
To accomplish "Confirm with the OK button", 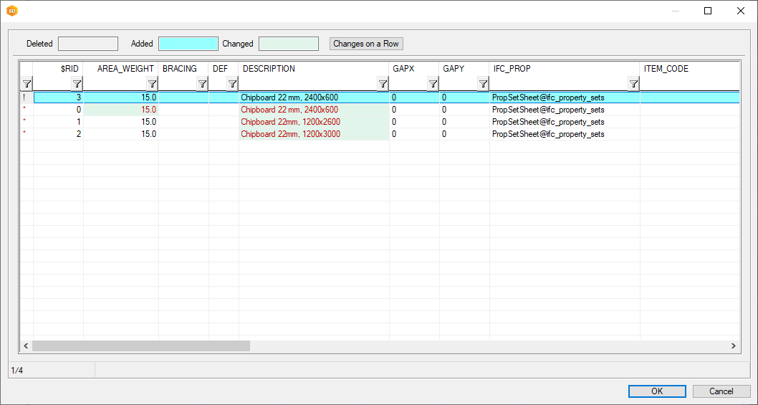I will pos(657,391).
